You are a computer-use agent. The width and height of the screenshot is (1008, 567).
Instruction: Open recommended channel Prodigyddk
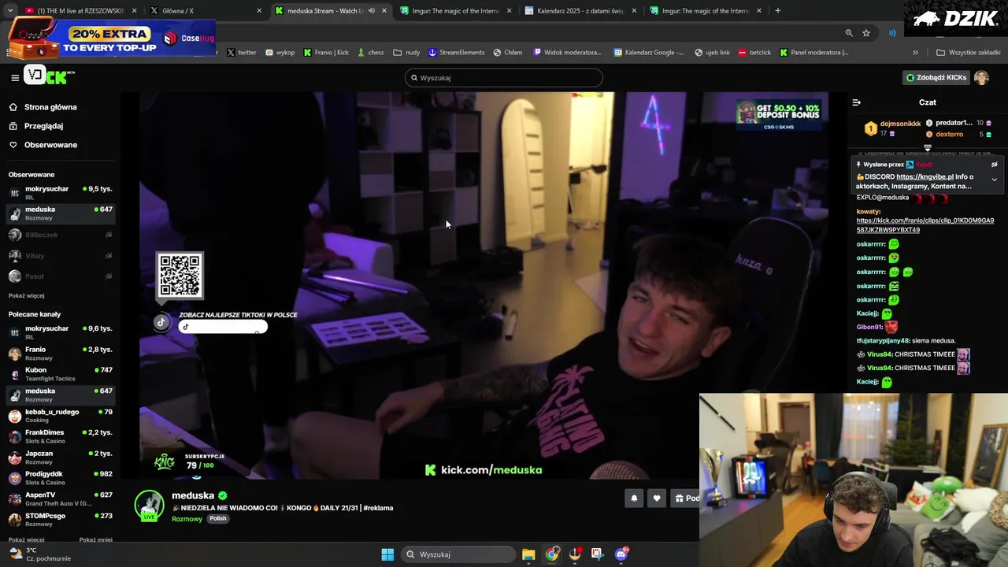60,478
